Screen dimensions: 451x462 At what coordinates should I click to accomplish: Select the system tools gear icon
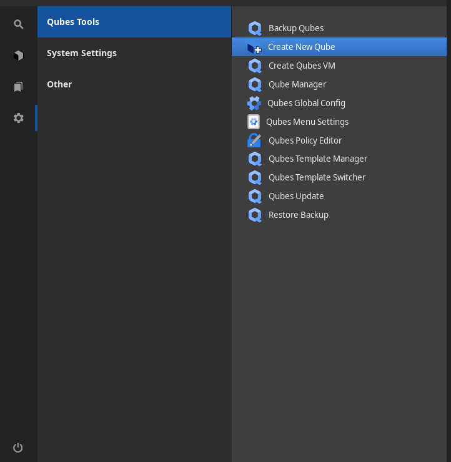18,118
